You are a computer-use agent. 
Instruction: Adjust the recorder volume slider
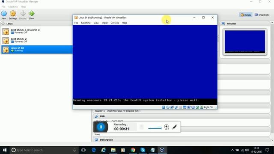pyautogui.click(x=155, y=128)
